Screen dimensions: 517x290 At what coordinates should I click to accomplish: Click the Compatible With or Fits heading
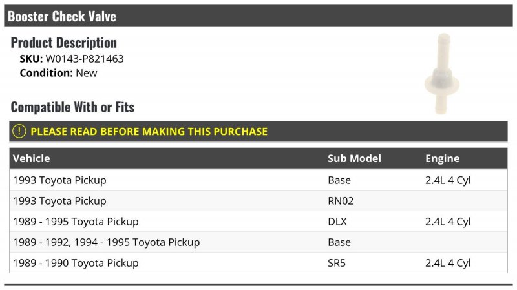point(72,107)
